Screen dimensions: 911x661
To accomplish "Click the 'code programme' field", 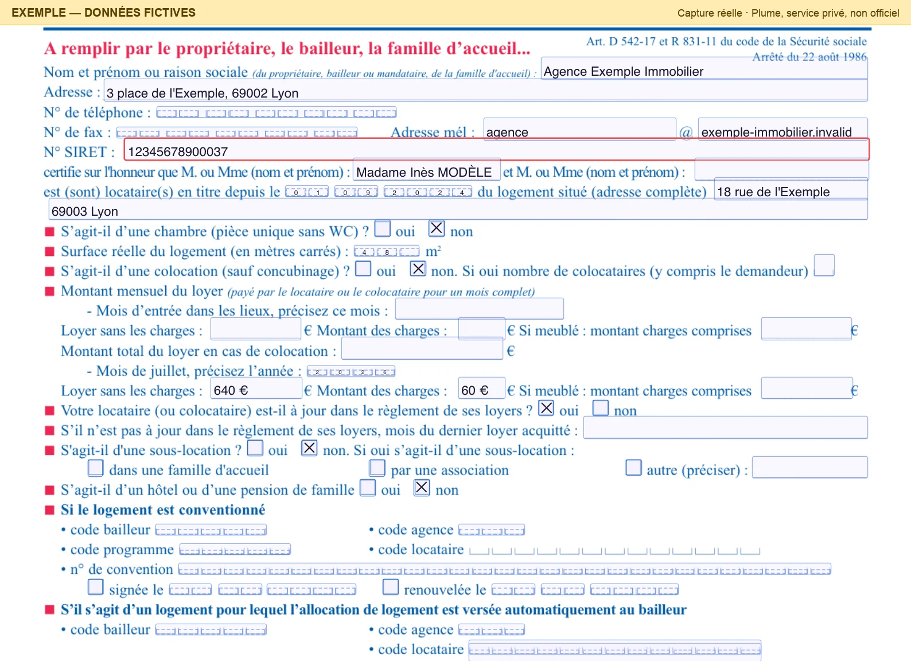I will coord(235,550).
